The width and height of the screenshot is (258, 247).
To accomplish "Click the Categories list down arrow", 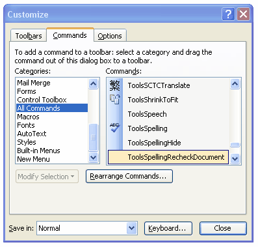I will [94, 157].
